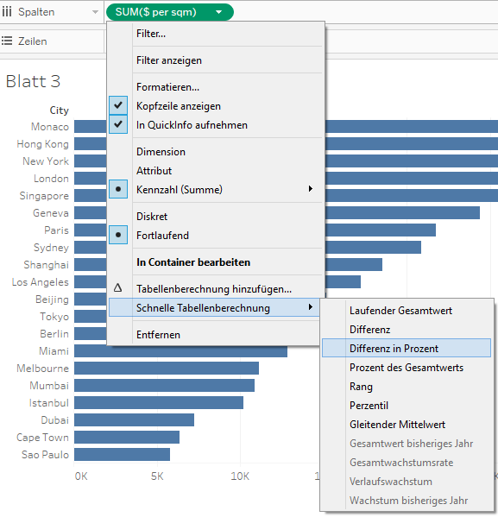
Task: Click the Sao Paulo bar in chart
Action: 122,454
